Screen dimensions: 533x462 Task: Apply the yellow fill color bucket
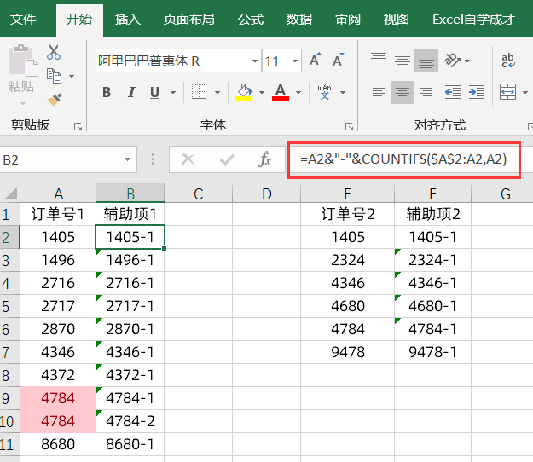[244, 92]
